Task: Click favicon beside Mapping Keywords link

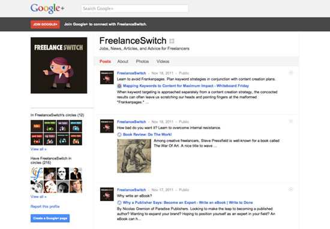Action: [x=119, y=86]
